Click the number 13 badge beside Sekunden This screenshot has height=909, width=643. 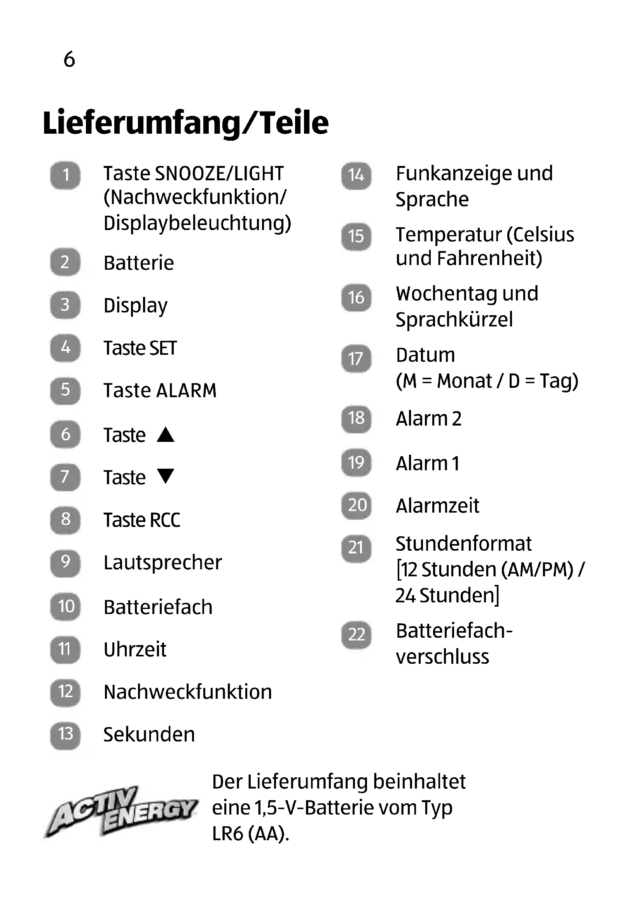tap(65, 735)
